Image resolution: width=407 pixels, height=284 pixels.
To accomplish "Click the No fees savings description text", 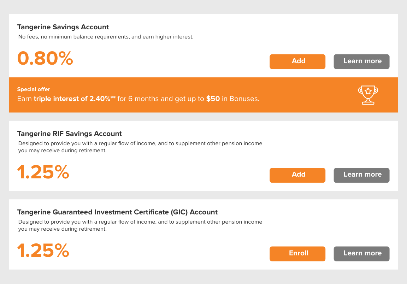I will click(106, 37).
